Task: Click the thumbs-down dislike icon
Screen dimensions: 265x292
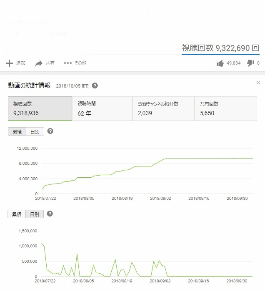Action: tap(250, 63)
